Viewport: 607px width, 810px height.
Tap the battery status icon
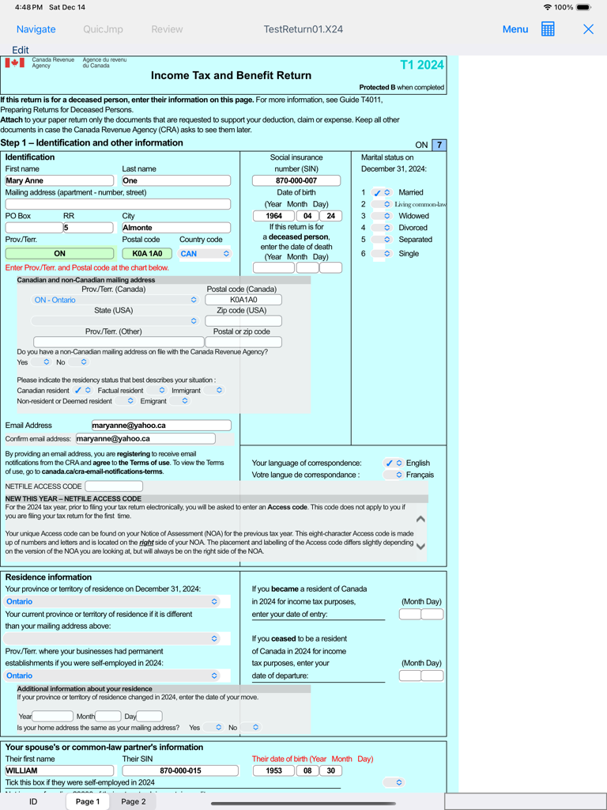point(583,7)
